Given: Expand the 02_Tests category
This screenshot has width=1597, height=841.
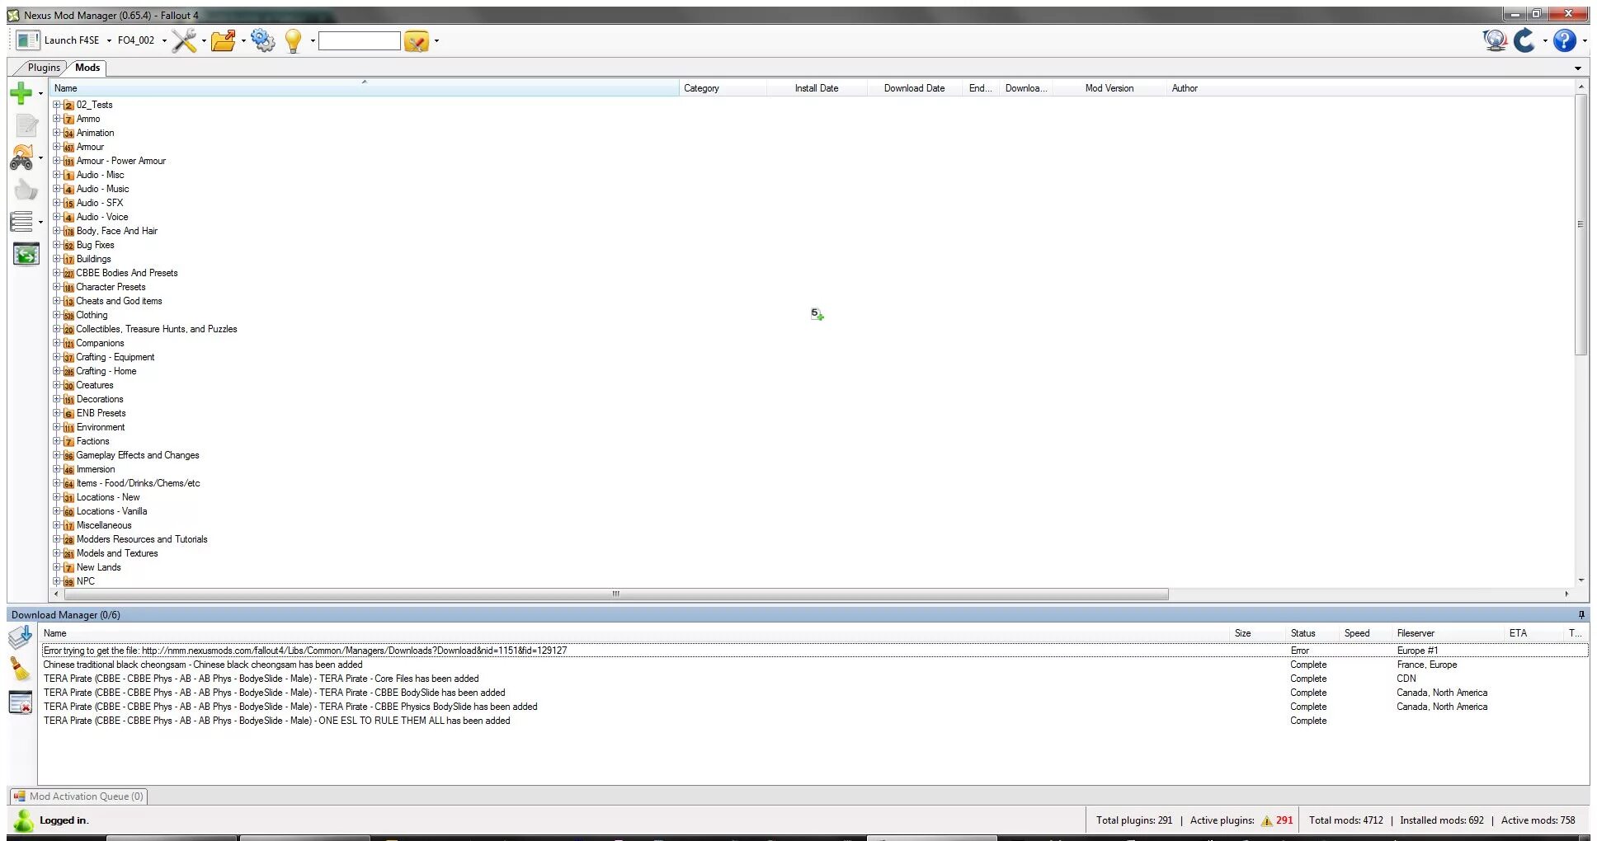Looking at the screenshot, I should coord(57,105).
